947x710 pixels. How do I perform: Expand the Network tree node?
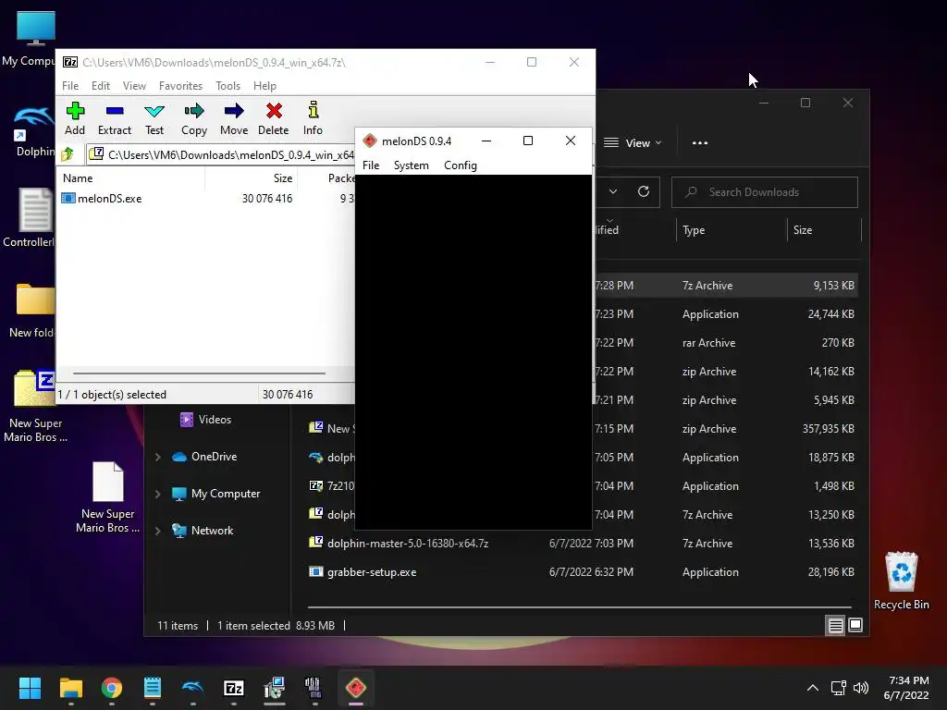[x=157, y=531]
